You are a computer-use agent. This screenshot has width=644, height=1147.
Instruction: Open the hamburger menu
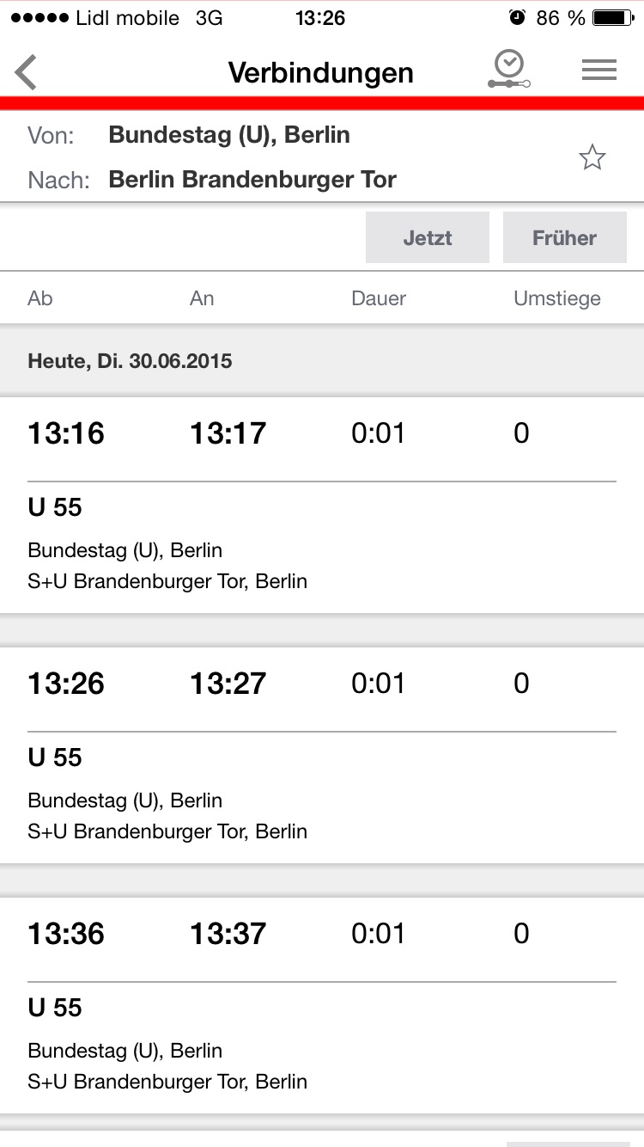pos(598,71)
